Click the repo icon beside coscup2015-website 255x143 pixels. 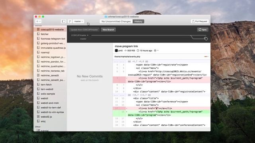pyautogui.click(x=38, y=29)
